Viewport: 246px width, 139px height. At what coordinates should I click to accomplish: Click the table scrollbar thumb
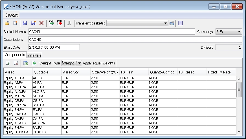click(239, 89)
